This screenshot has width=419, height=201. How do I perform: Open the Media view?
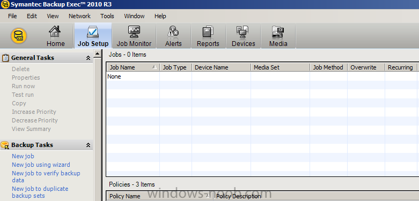click(278, 36)
